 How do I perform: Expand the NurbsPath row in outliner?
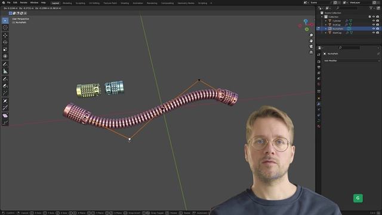pyautogui.click(x=326, y=29)
